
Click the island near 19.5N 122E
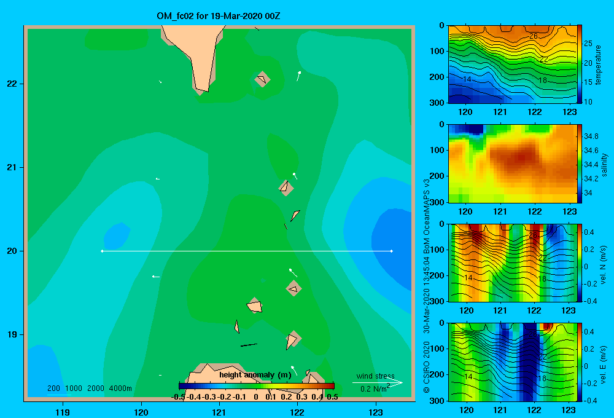coord(293,288)
